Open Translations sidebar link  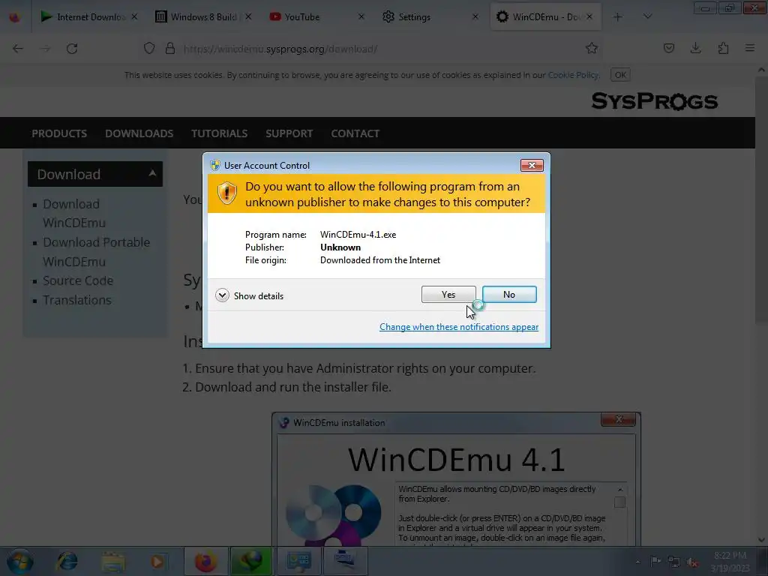point(77,300)
